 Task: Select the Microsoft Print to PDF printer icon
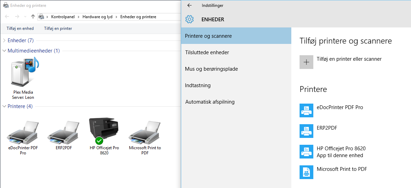tap(145, 132)
